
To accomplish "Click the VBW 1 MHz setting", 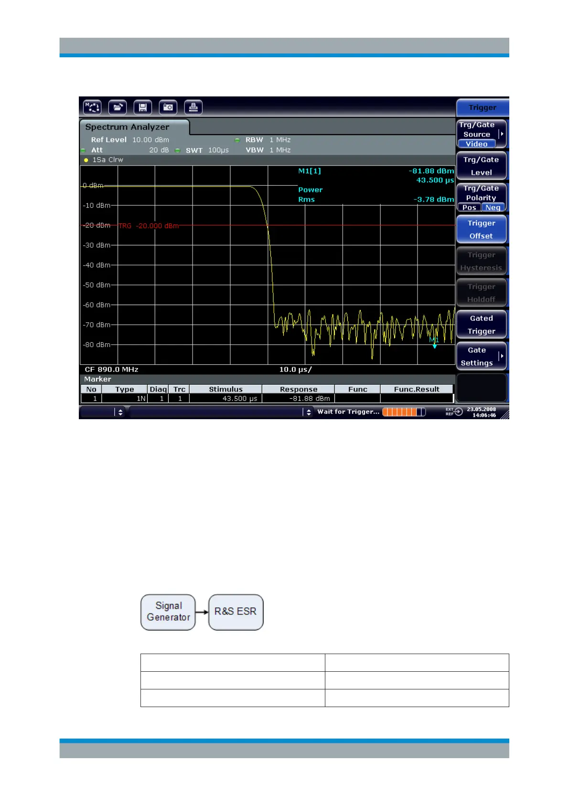I will pyautogui.click(x=268, y=150).
